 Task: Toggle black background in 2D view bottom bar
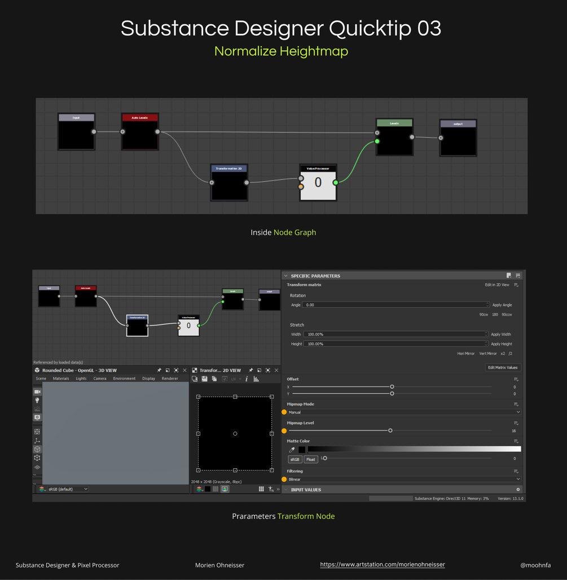coord(208,489)
